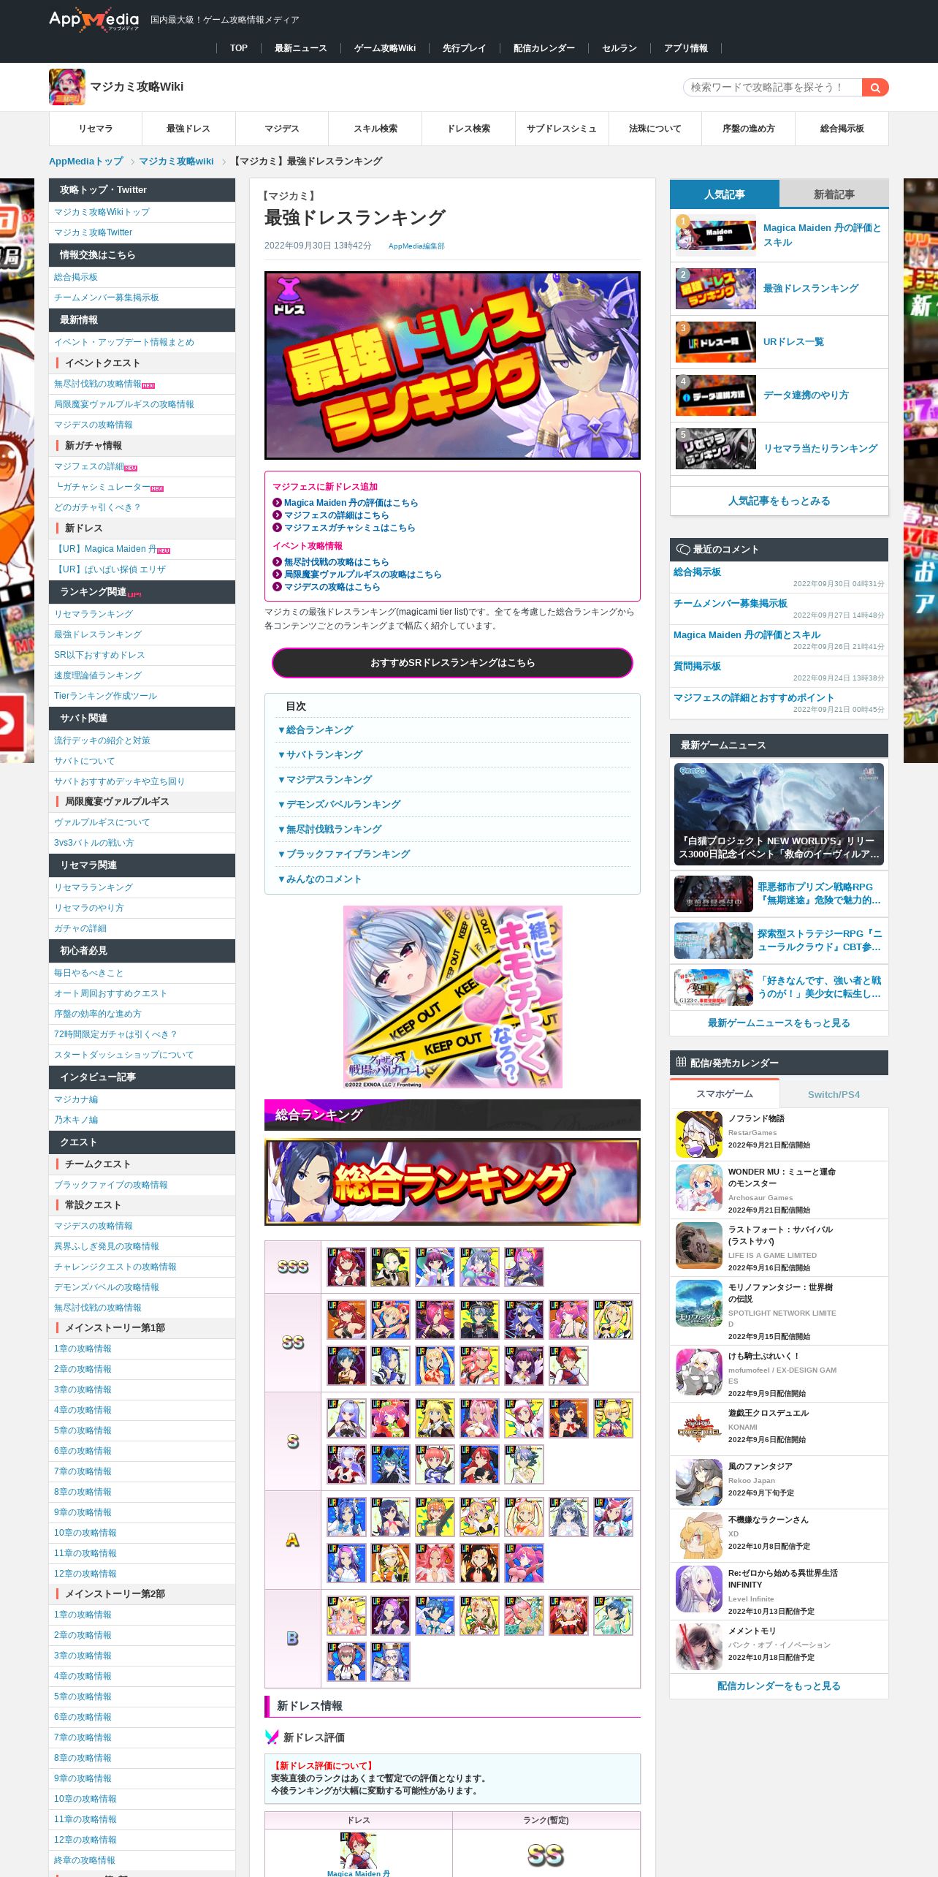Switch to Switch/PS4 calendar tab
Image resolution: width=938 pixels, height=1877 pixels.
click(834, 1094)
